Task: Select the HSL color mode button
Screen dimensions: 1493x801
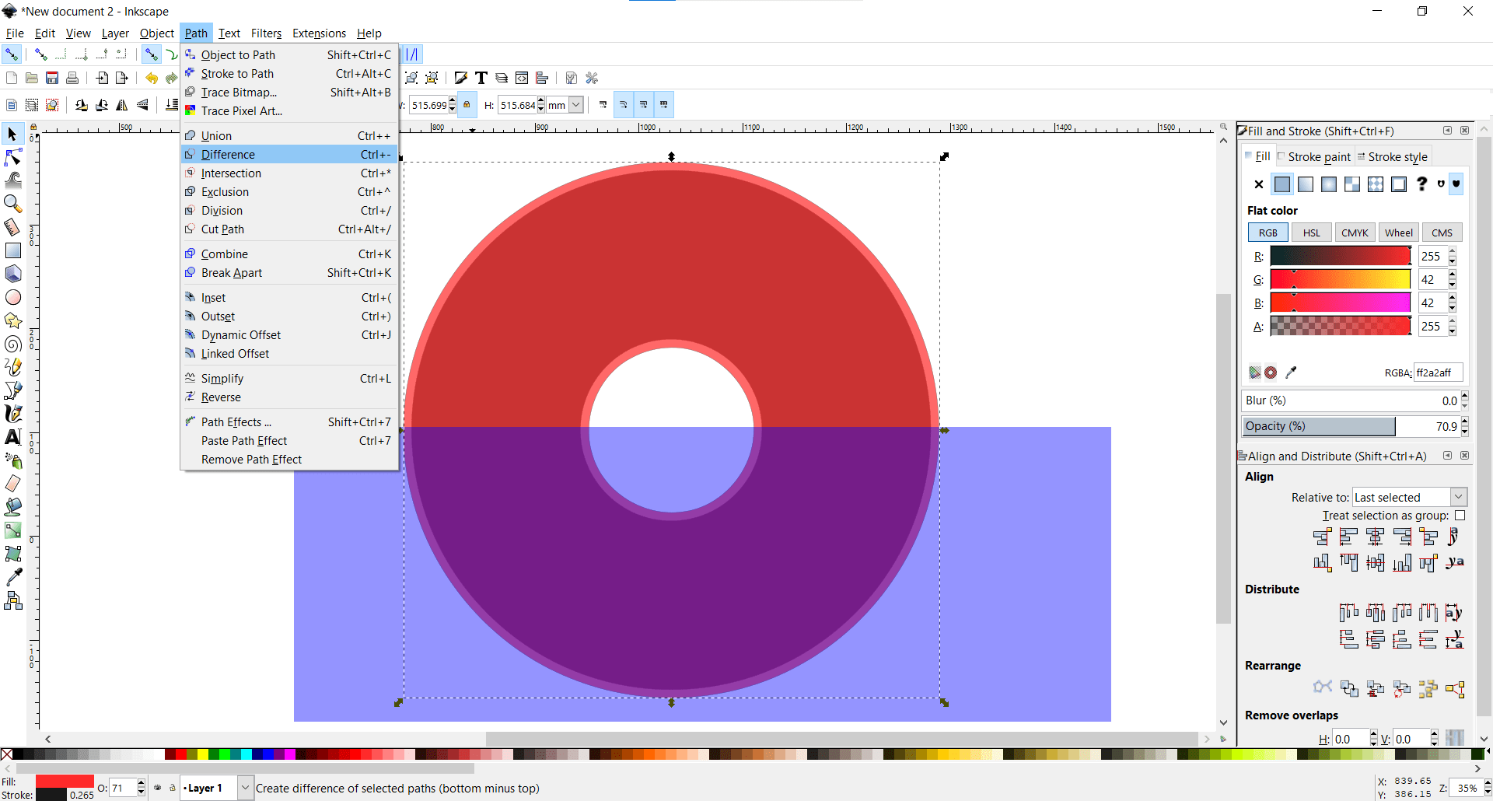Action: tap(1312, 233)
